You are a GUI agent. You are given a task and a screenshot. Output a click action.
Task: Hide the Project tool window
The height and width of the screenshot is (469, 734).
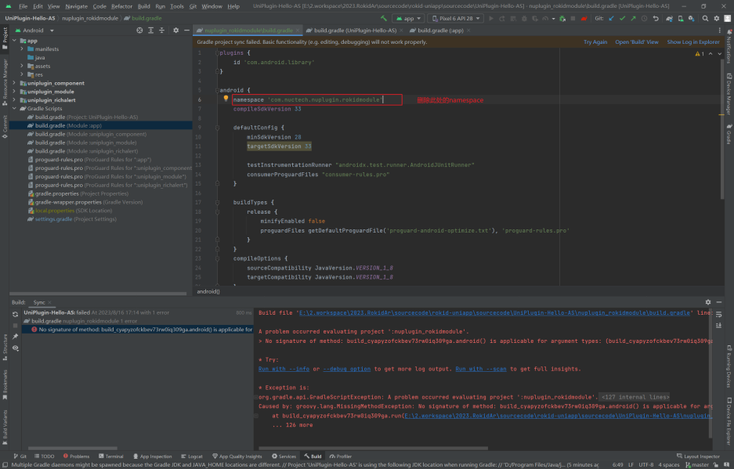(186, 30)
